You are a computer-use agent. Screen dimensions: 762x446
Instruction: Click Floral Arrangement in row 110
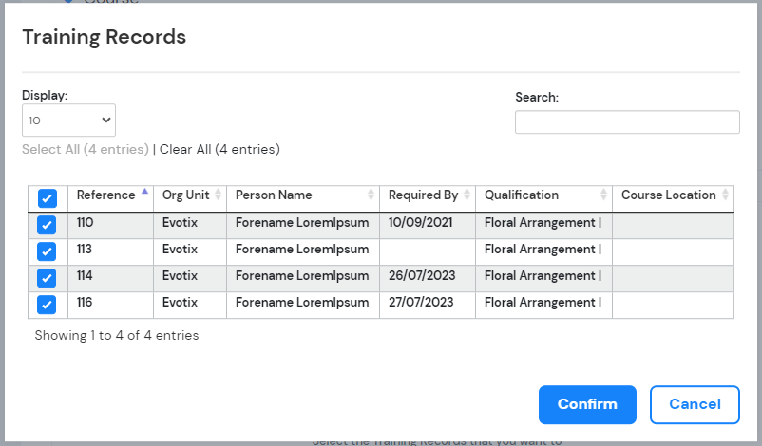click(x=543, y=222)
